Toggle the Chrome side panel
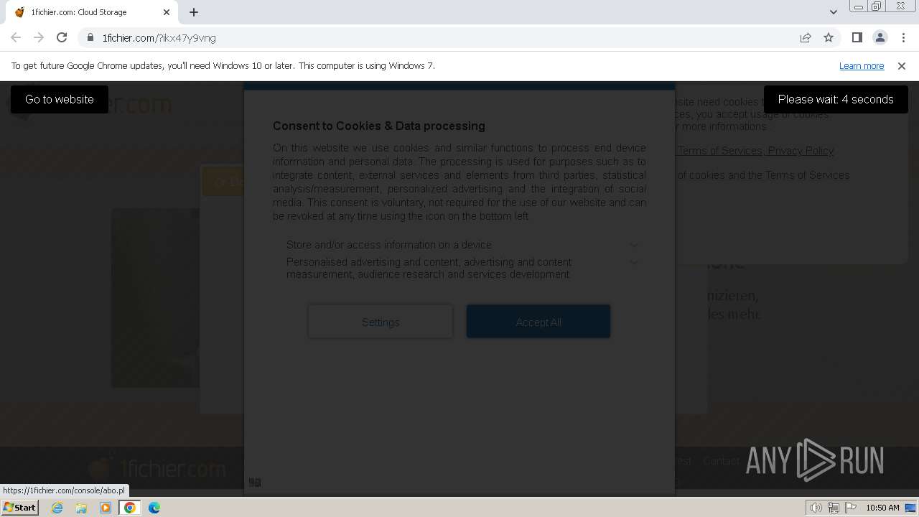The width and height of the screenshot is (919, 517). [x=857, y=37]
